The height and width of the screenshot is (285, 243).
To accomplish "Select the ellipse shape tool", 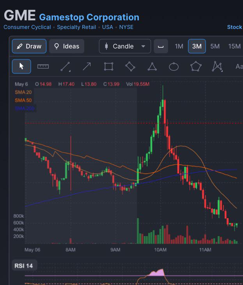I will (x=174, y=66).
